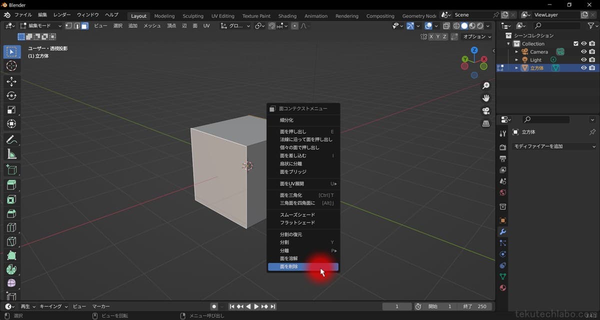
Task: Open the ファイル menu
Action: click(x=23, y=15)
